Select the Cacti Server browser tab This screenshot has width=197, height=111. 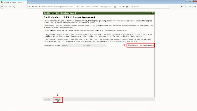tap(14, 2)
